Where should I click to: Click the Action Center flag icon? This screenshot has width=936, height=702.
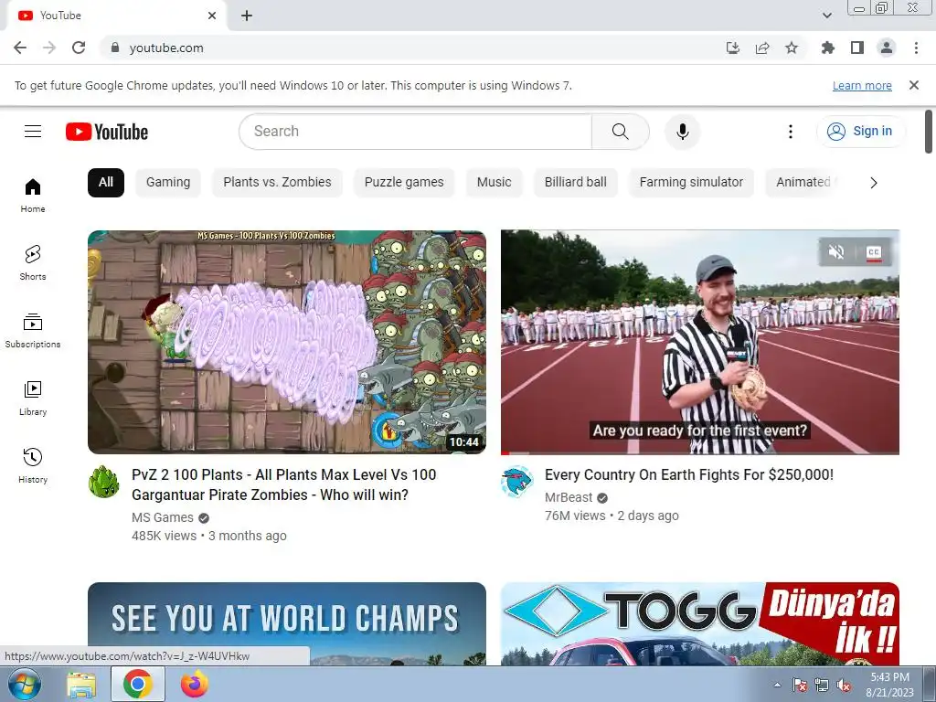(x=799, y=686)
